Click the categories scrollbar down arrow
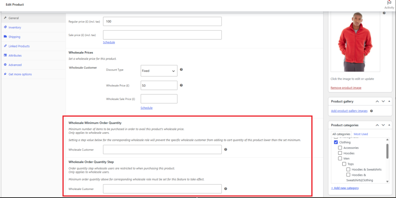Image resolution: width=396 pixels, height=198 pixels. coord(387,181)
